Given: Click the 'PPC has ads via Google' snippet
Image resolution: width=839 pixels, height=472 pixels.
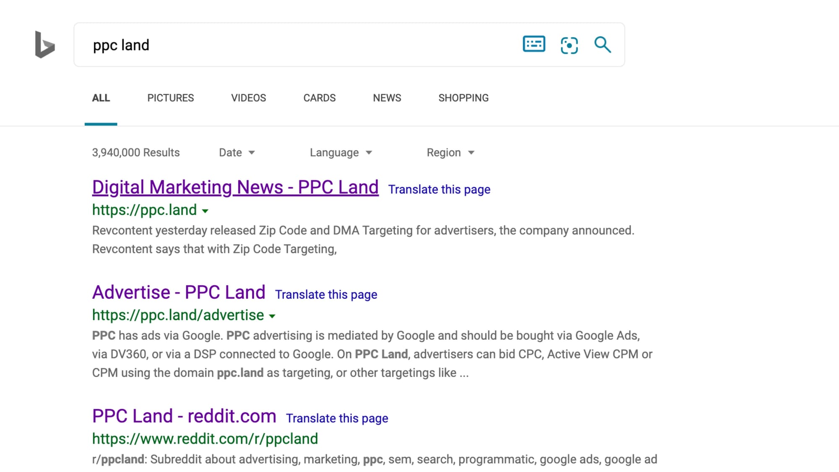Looking at the screenshot, I should click(x=373, y=354).
